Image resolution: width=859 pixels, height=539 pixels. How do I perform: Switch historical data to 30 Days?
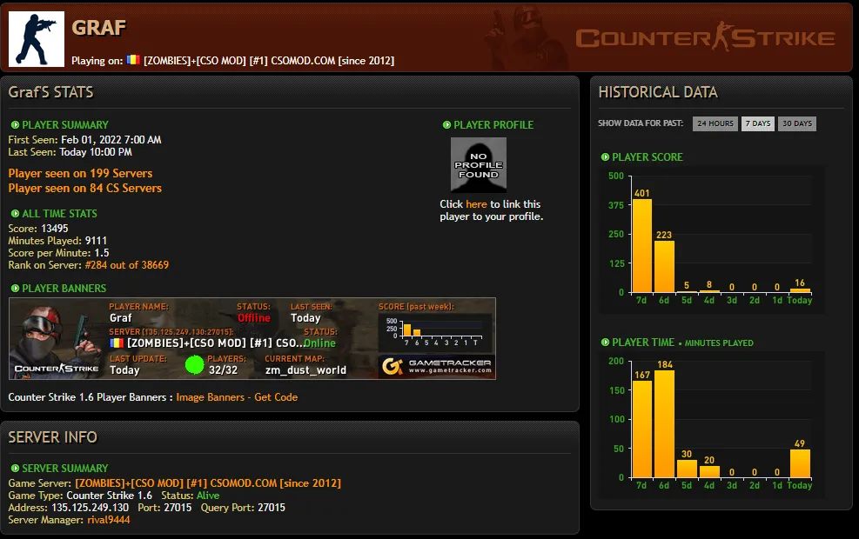pos(797,123)
